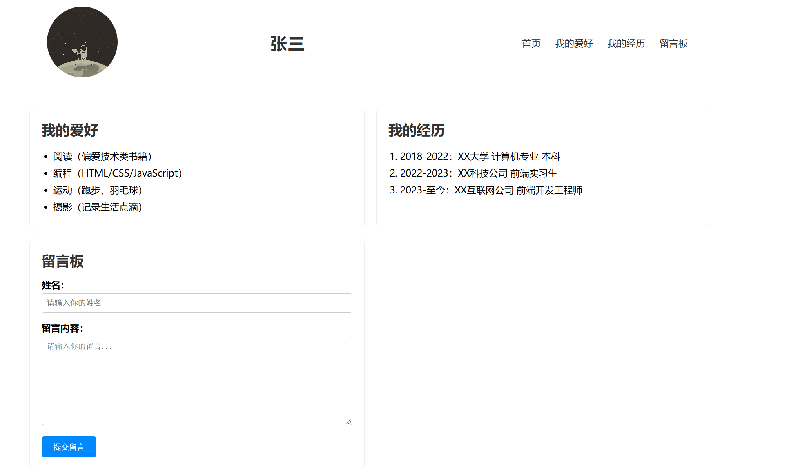
Task: Select the 阅读（偏爱技术类书籍）list item
Action: (x=103, y=157)
